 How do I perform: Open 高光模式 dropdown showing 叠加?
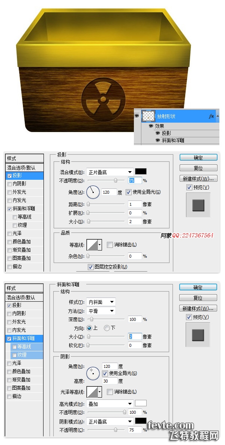coord(110,404)
